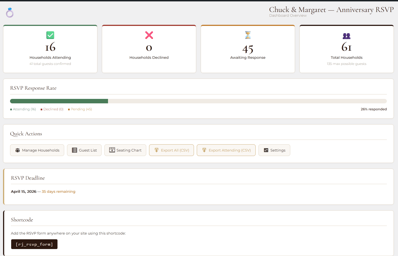Download the Export Attending CSV
This screenshot has width=398, height=256.
click(x=226, y=150)
